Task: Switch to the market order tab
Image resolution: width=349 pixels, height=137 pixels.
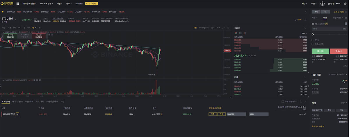Action: (325, 17)
